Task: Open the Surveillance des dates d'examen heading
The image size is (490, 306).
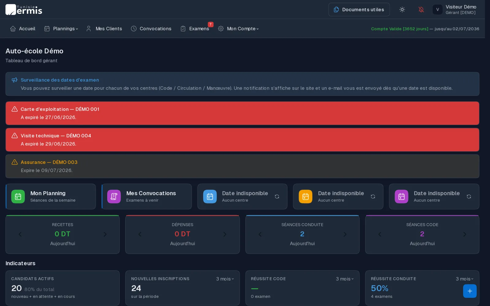Action: 60,80
